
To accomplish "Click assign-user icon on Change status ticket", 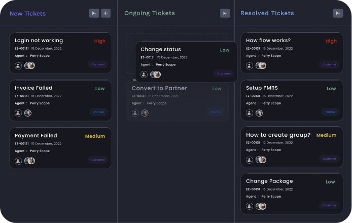I will [144, 75].
